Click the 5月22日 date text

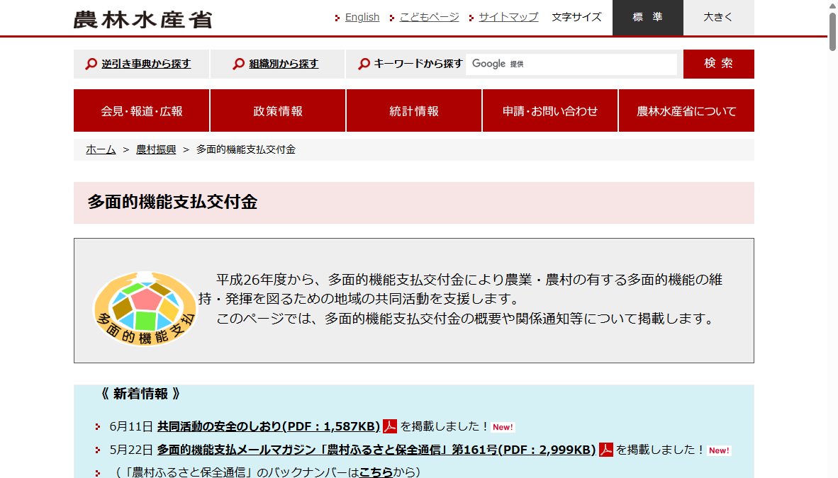click(131, 450)
